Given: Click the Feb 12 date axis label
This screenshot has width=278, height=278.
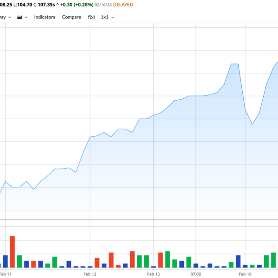Looking at the screenshot, I should pyautogui.click(x=90, y=274).
